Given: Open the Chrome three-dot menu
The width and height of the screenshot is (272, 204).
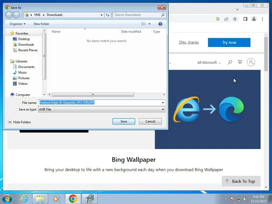Looking at the screenshot, I should pos(262,19).
